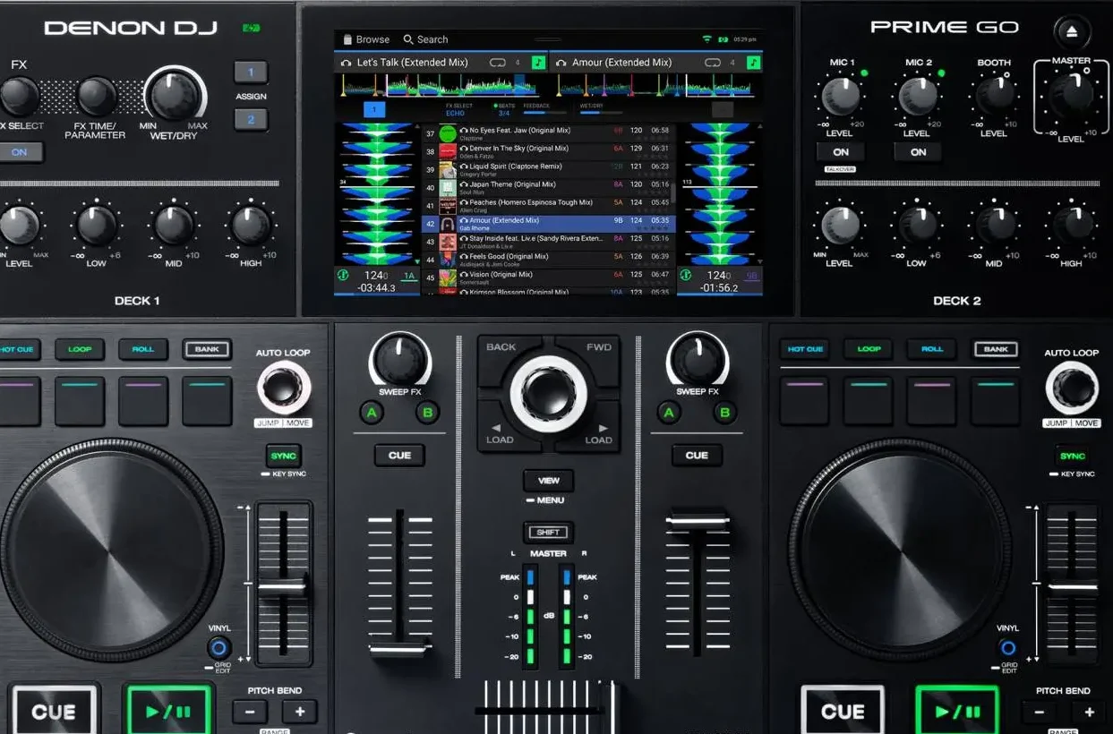This screenshot has width=1113, height=734.
Task: Tap the green key-lock note for Amour deck
Action: [x=754, y=63]
